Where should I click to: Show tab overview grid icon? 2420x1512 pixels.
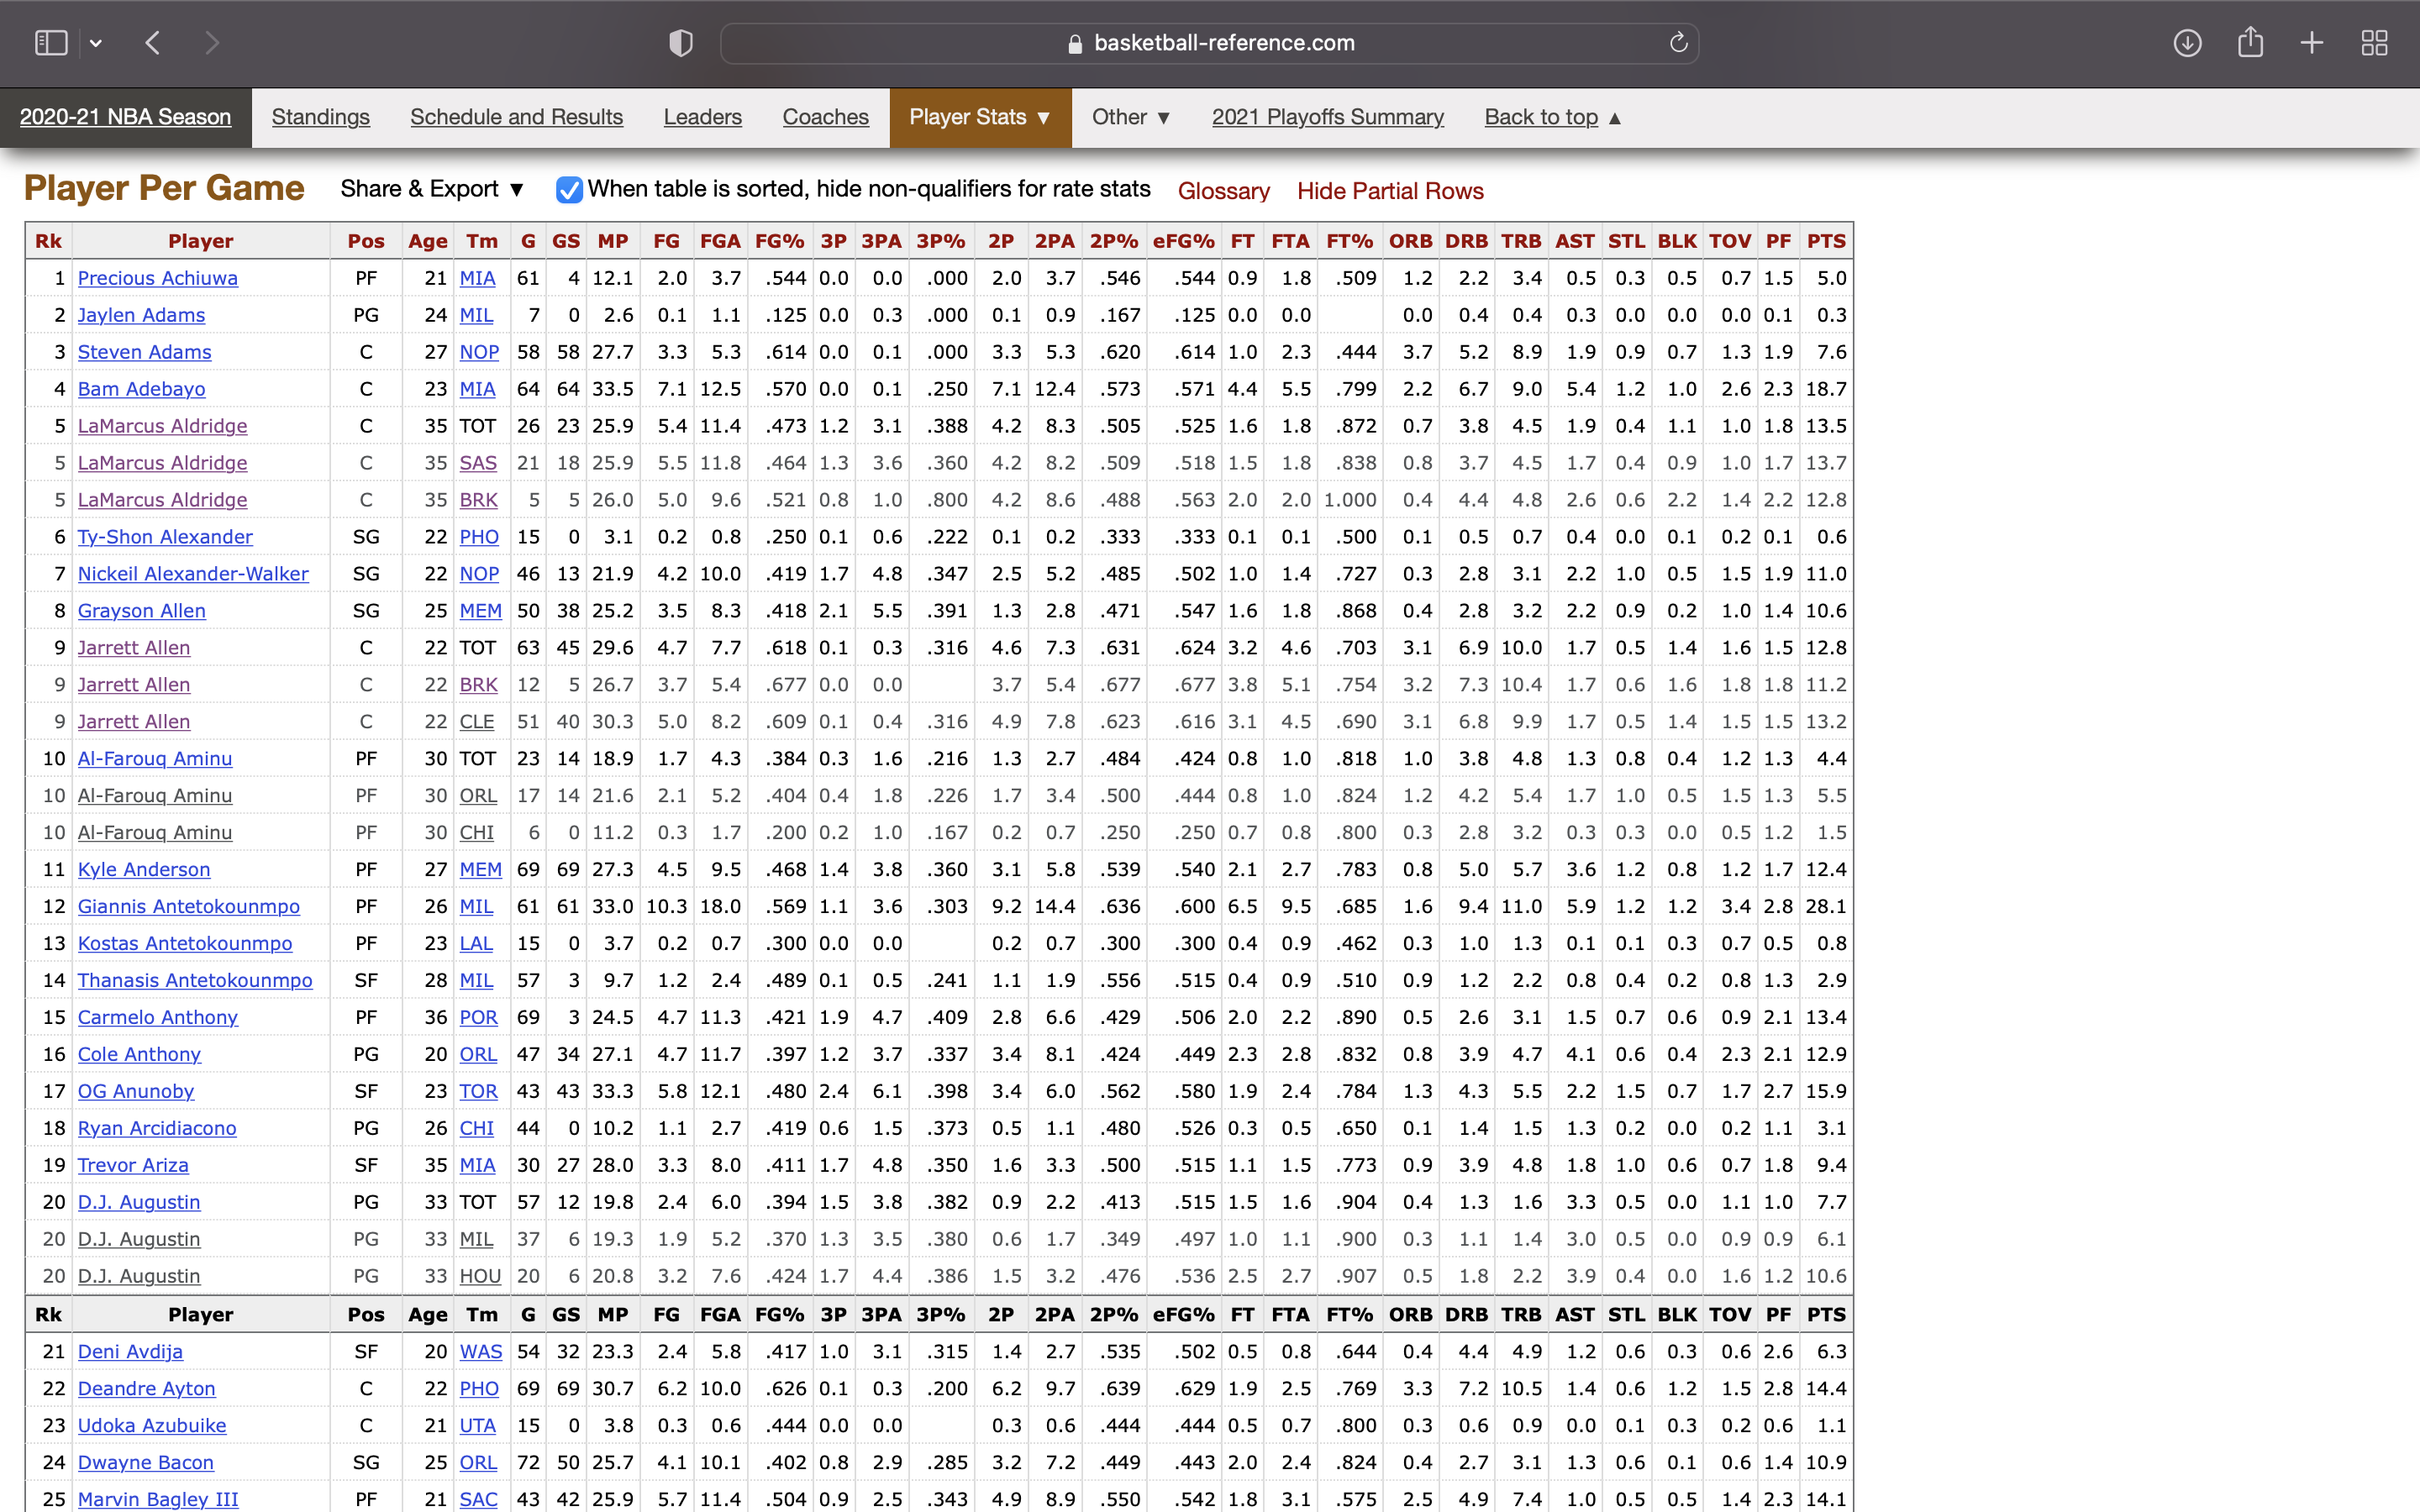point(2374,43)
